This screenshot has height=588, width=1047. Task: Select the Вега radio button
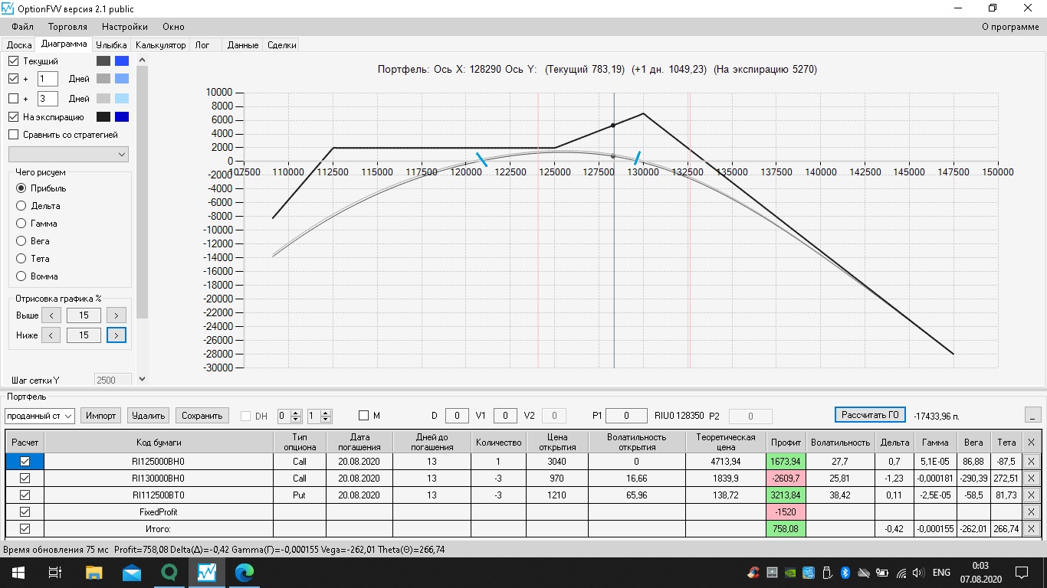pos(21,241)
